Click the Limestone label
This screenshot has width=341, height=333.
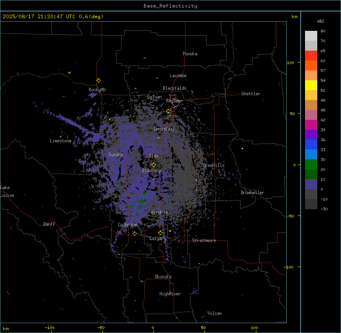(x=61, y=141)
